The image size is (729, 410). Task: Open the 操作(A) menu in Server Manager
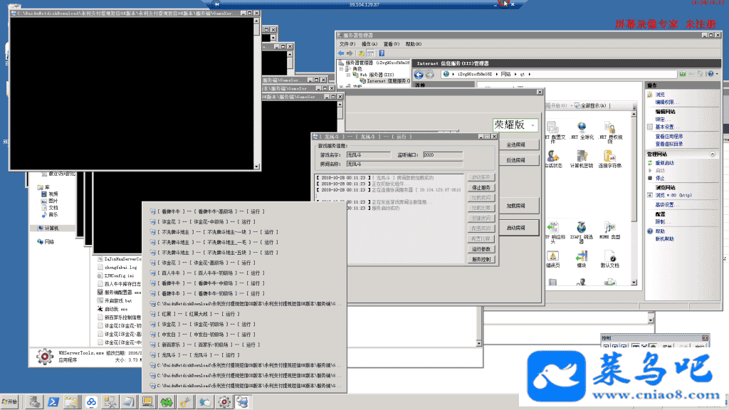coord(369,44)
